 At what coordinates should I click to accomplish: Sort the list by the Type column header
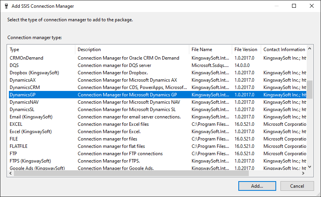[42, 50]
